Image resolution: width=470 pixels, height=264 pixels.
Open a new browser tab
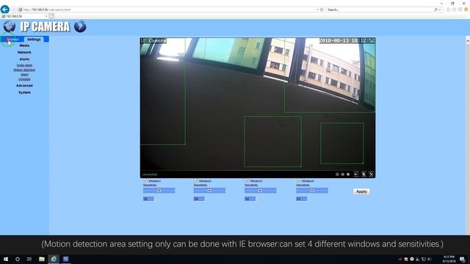[51, 16]
